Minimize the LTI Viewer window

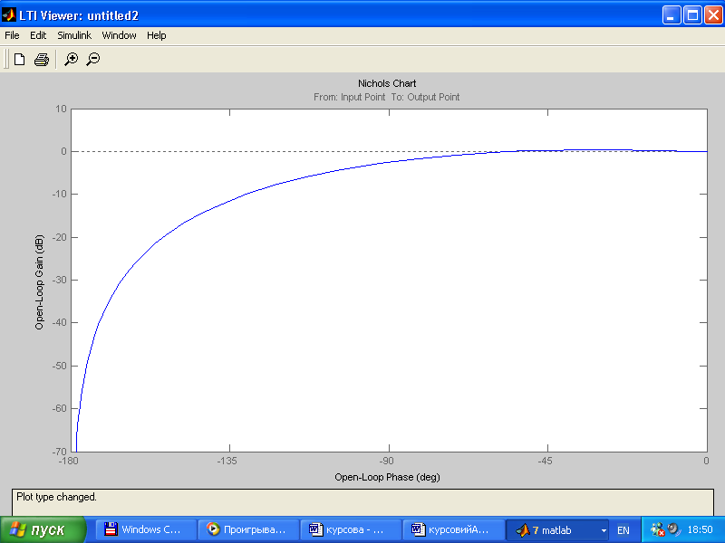click(671, 15)
